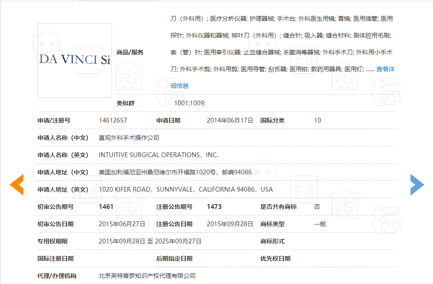Click the 申请人地址（中文） label

[x=63, y=172]
